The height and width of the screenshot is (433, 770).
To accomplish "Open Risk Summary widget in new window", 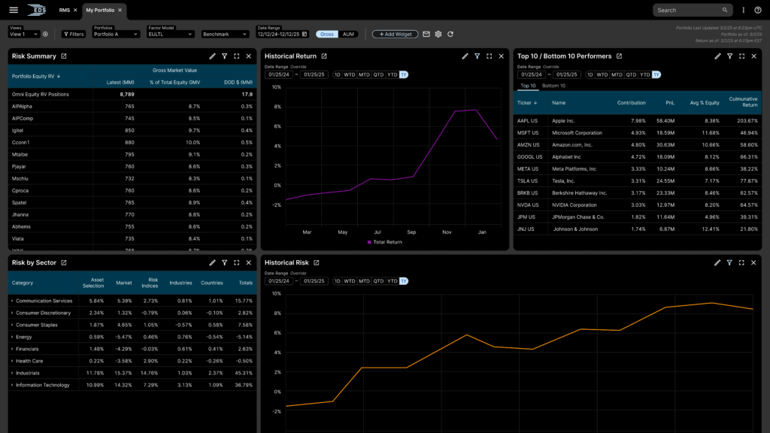I will 64,56.
